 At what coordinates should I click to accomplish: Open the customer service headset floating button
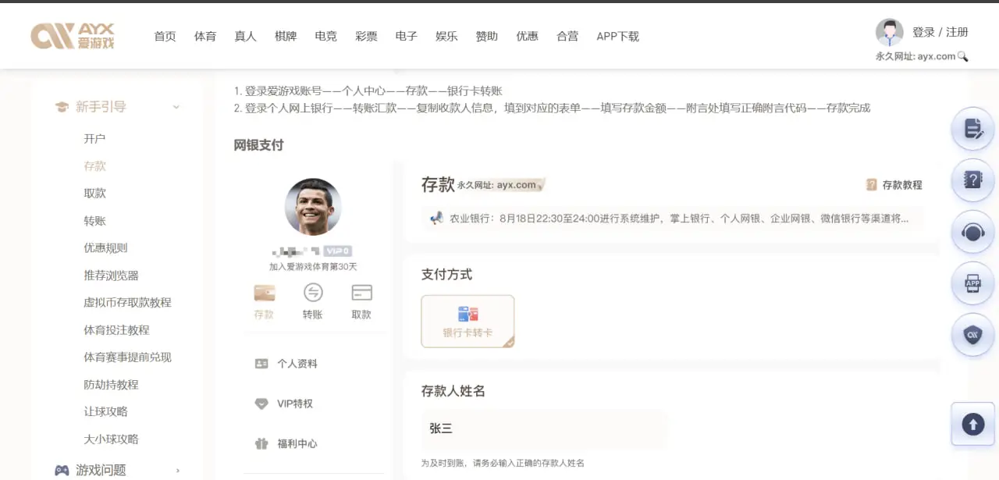pyautogui.click(x=972, y=233)
